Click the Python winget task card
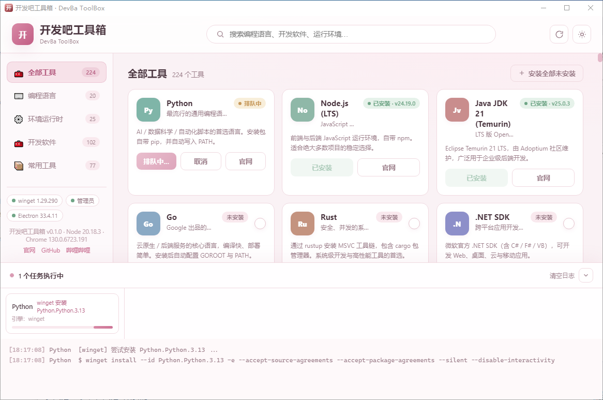Viewport: 603px width, 400px height. (62, 314)
